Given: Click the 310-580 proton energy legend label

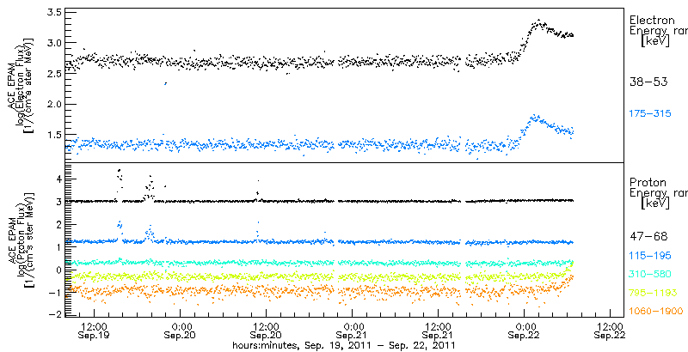Looking at the screenshot, I should point(650,274).
